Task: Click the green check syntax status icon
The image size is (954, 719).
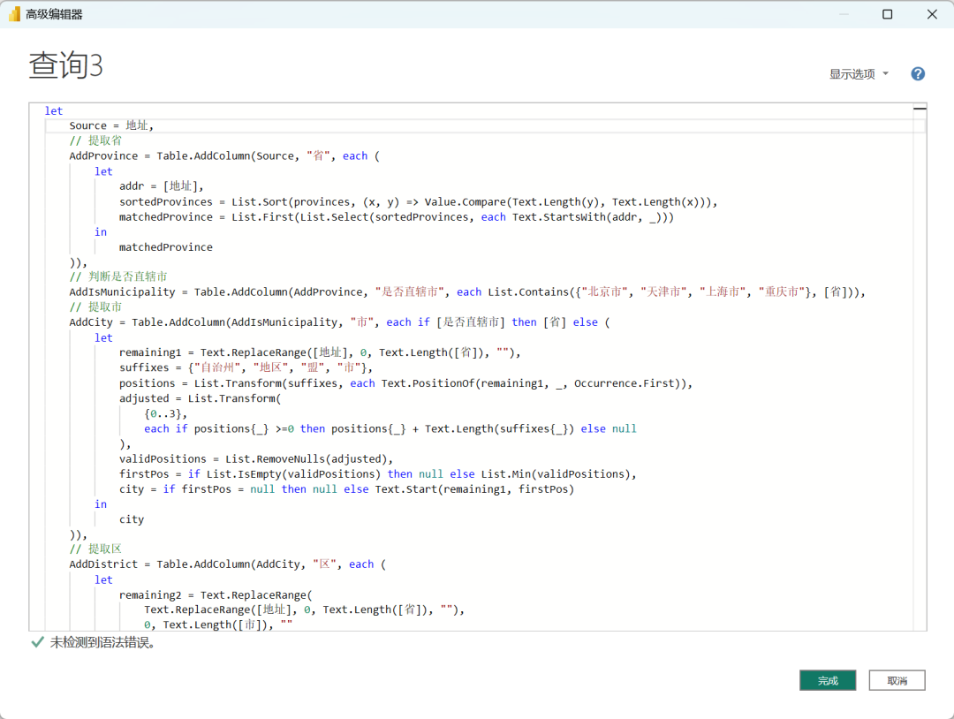Action: pos(37,642)
